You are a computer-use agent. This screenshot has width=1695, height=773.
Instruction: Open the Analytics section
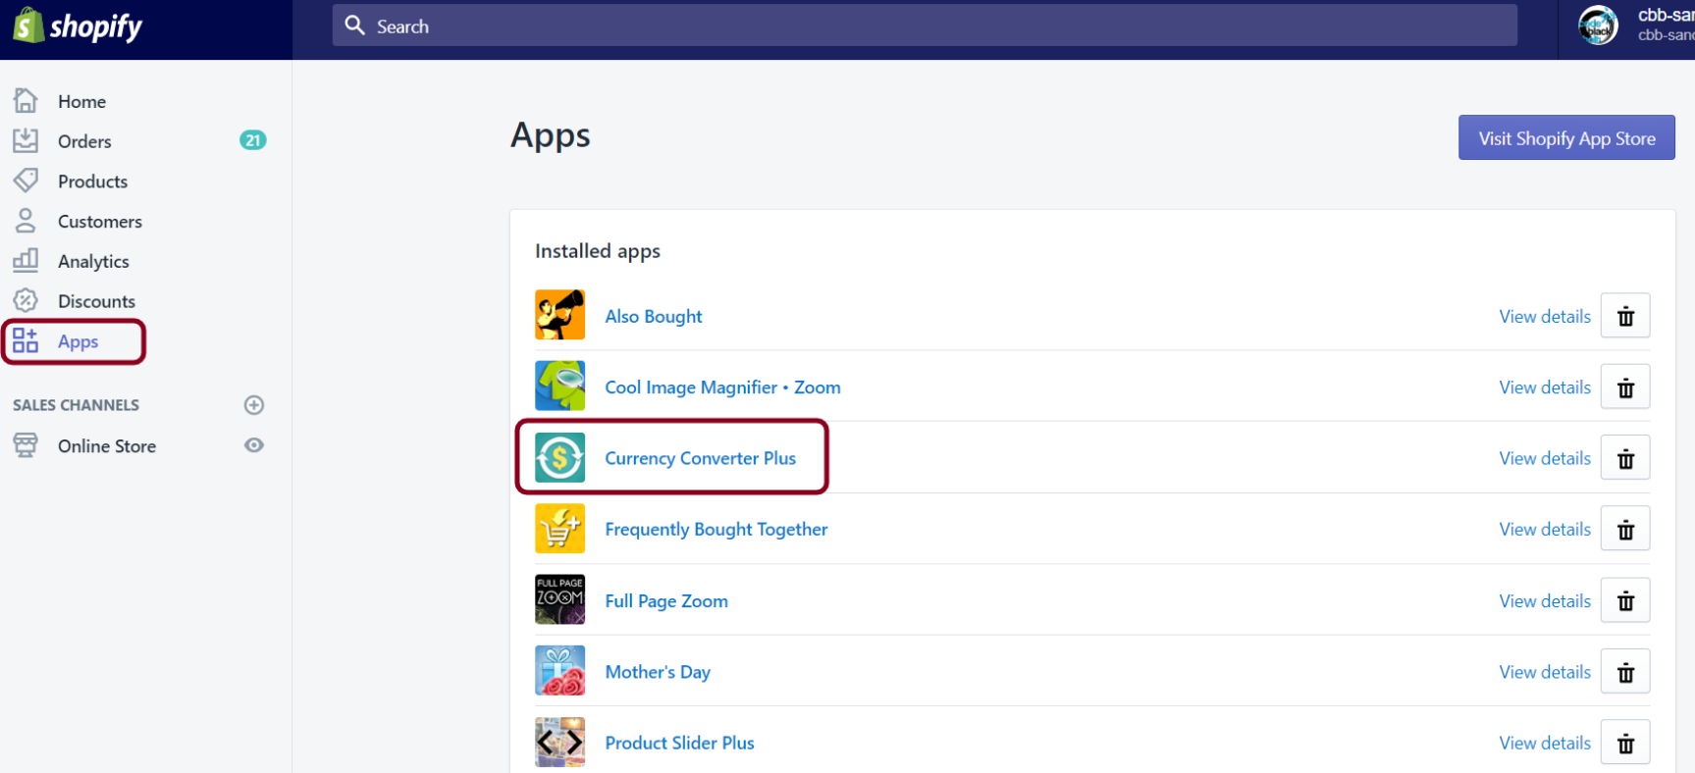click(x=93, y=261)
